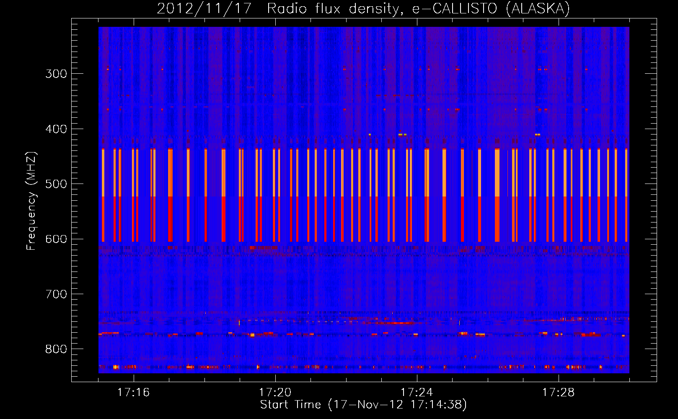
Task: Click the 17:28 time tick label
Action: [559, 393]
